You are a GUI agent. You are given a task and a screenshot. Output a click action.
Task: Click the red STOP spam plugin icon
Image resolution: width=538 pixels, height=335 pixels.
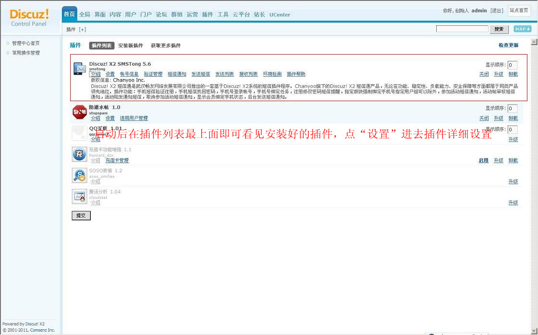point(80,112)
